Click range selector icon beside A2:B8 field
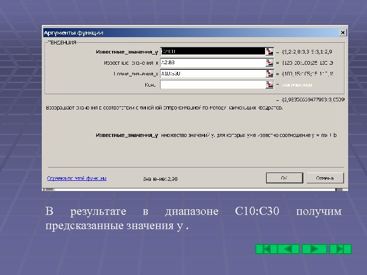The image size is (367, 275). pos(270,63)
